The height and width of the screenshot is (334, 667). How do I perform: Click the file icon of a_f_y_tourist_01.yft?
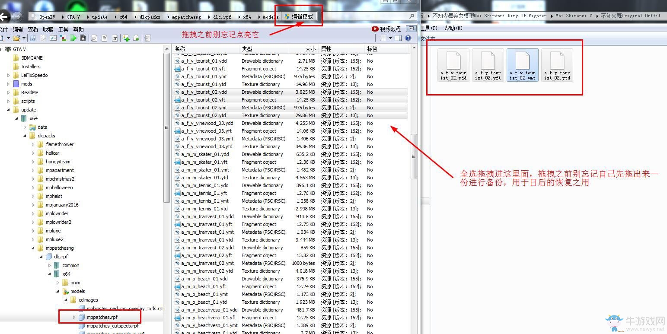177,69
